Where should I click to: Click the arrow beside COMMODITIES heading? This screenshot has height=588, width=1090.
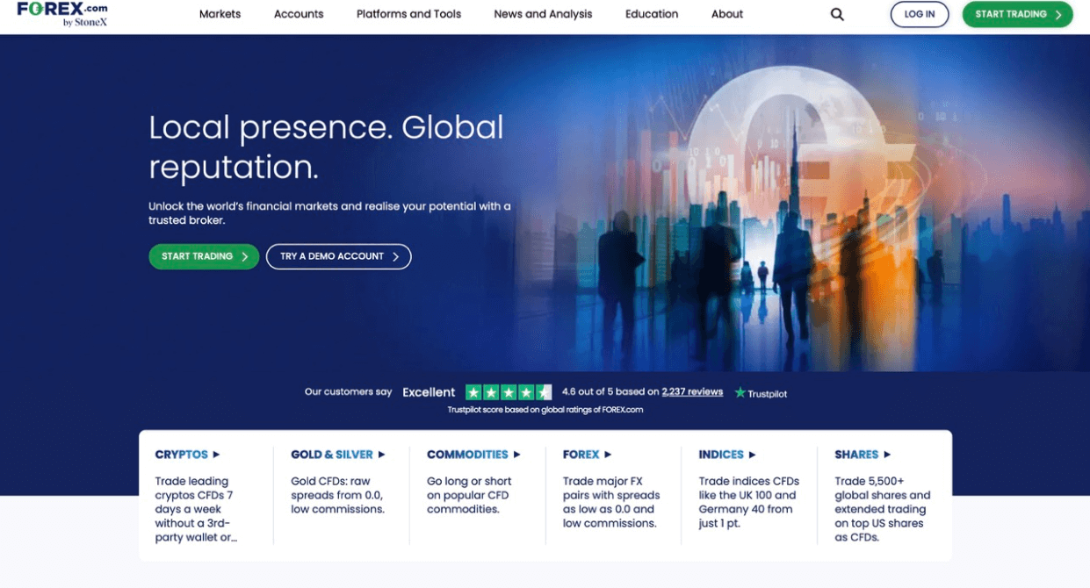(516, 455)
